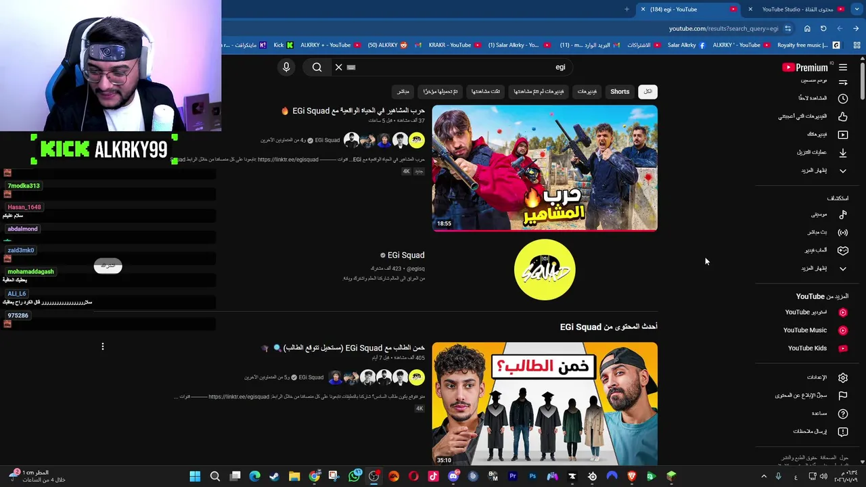Open the 'KRAKR - YouTube' bookmark
Image resolution: width=866 pixels, height=487 pixels.
point(455,45)
